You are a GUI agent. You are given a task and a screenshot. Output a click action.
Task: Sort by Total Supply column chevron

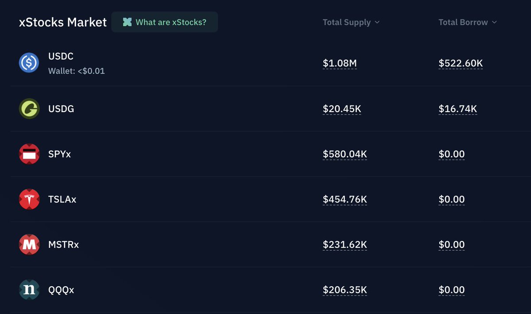[x=377, y=22]
